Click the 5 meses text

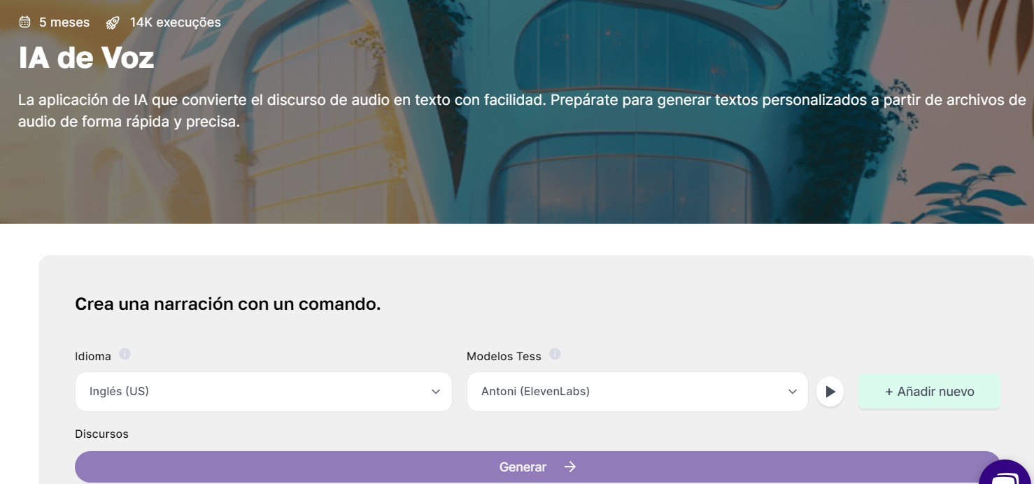coord(64,22)
